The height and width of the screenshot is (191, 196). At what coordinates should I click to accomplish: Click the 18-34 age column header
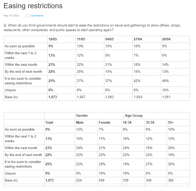pos(127,123)
